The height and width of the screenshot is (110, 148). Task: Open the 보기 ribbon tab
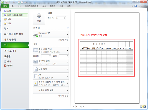coord(69,6)
